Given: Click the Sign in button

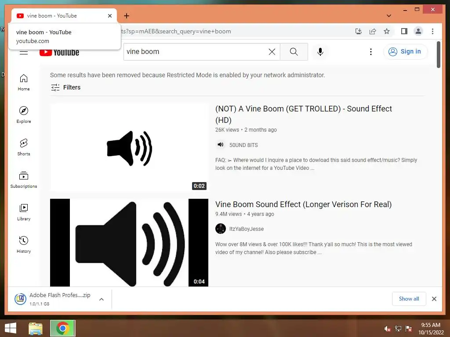Looking at the screenshot, I should point(405,52).
